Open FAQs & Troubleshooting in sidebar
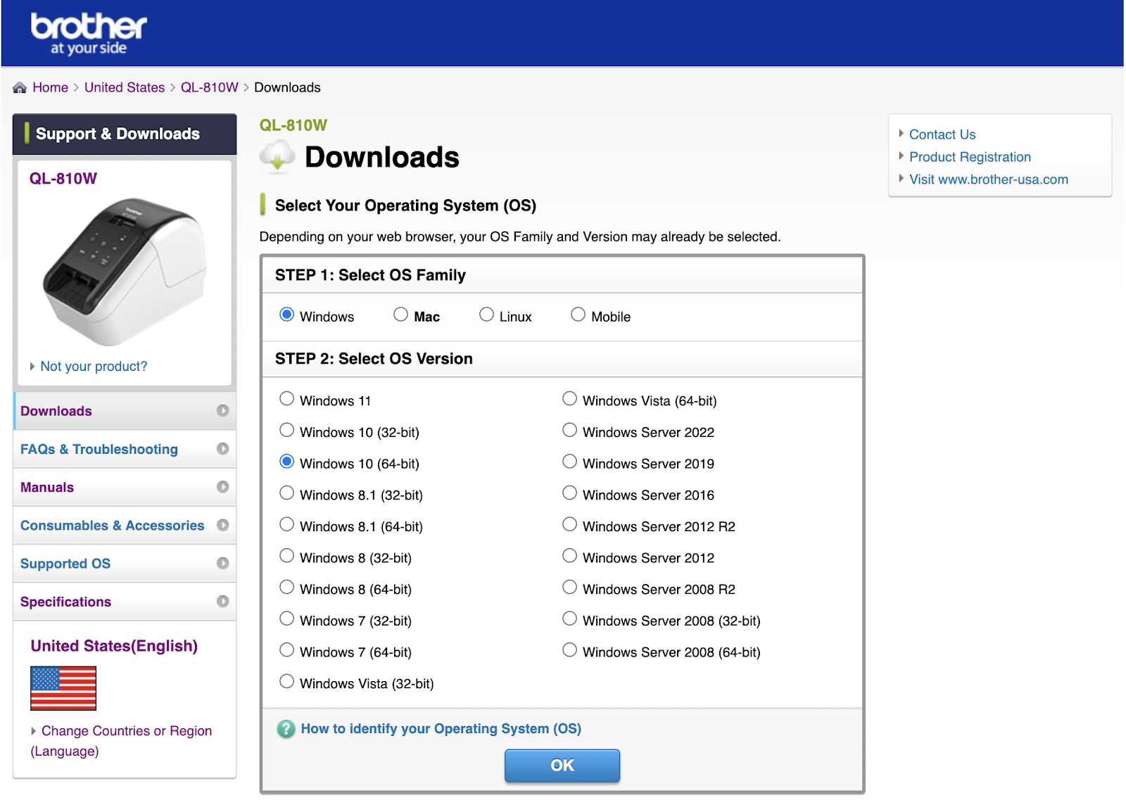The width and height of the screenshot is (1126, 800). tap(125, 449)
